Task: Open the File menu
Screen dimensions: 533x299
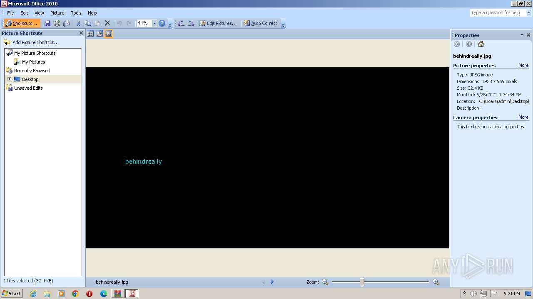Action: pos(10,13)
